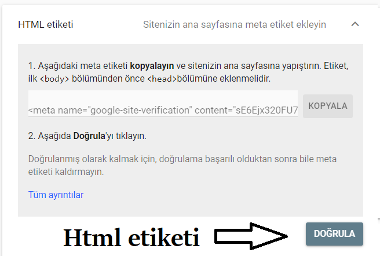Click the HTML etiketi section title
Viewport: 380px width, 256px height.
pos(46,25)
